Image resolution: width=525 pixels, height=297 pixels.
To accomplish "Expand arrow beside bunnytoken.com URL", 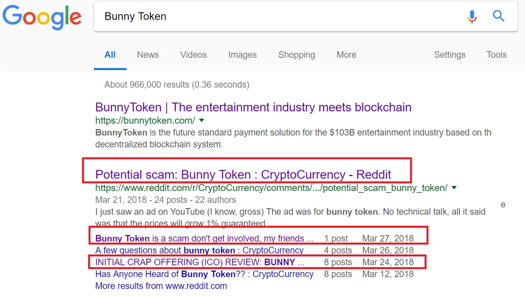I will tap(201, 120).
